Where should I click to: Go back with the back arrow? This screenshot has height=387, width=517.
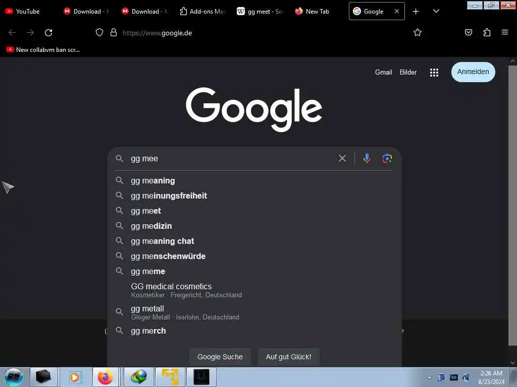click(x=12, y=33)
